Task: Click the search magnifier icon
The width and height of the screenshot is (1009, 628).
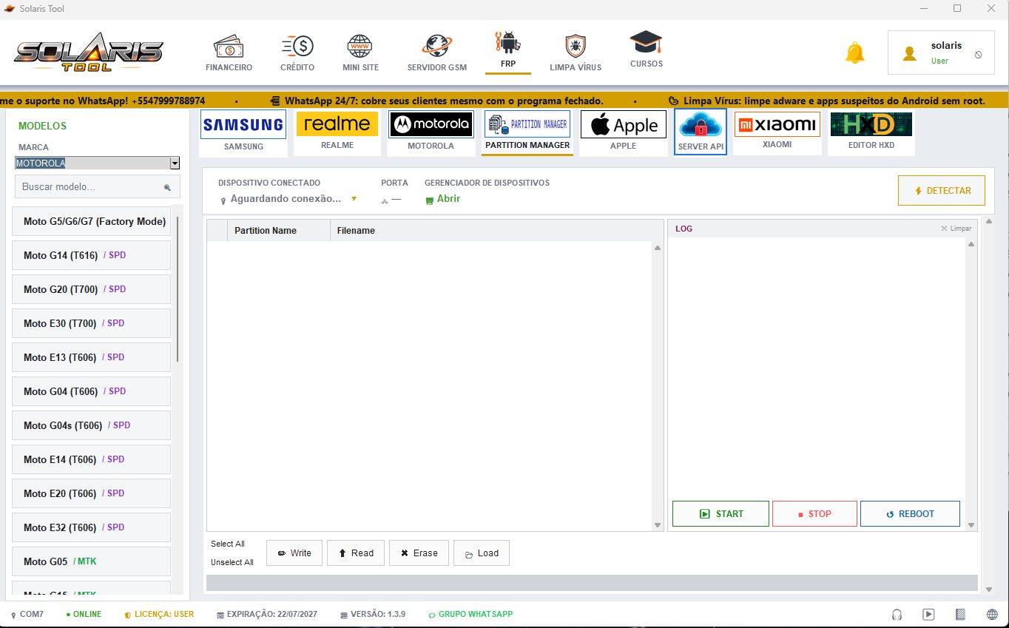Action: point(168,188)
